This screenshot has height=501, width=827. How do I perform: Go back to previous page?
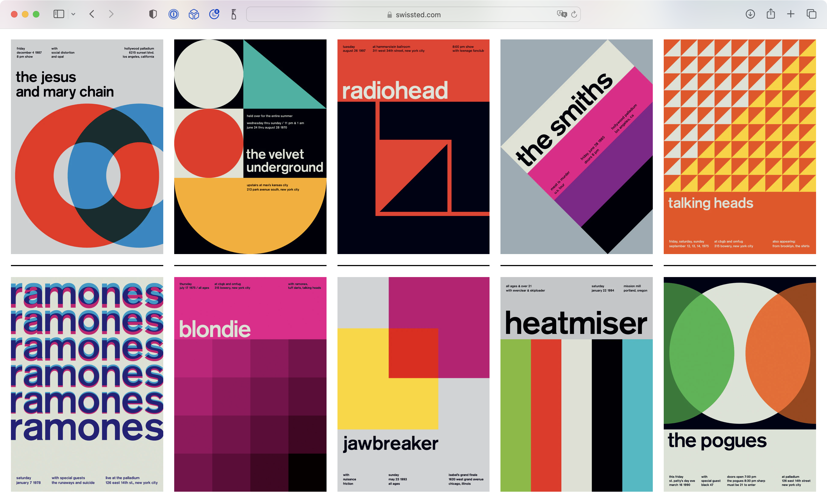tap(92, 14)
